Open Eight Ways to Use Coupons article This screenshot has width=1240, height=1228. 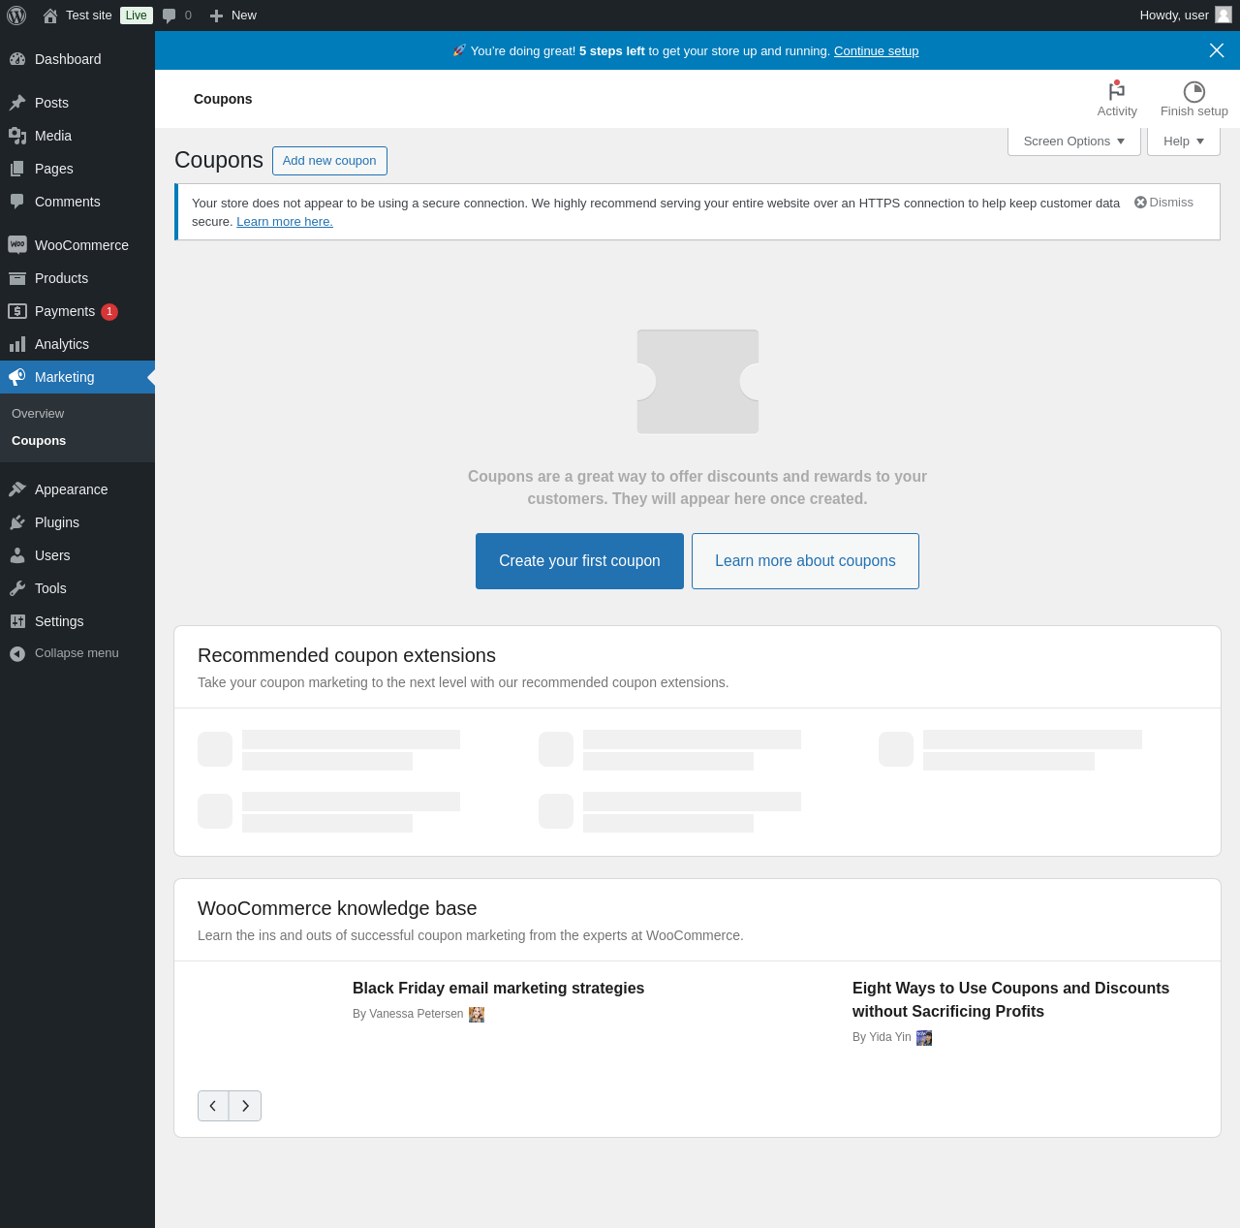pos(1010,1000)
